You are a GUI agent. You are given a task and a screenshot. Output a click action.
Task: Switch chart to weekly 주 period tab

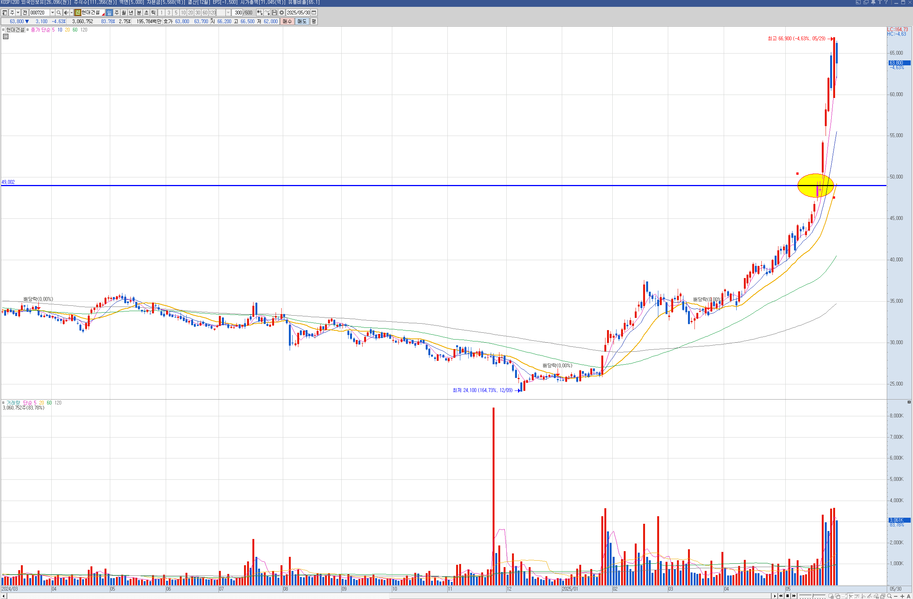click(117, 13)
